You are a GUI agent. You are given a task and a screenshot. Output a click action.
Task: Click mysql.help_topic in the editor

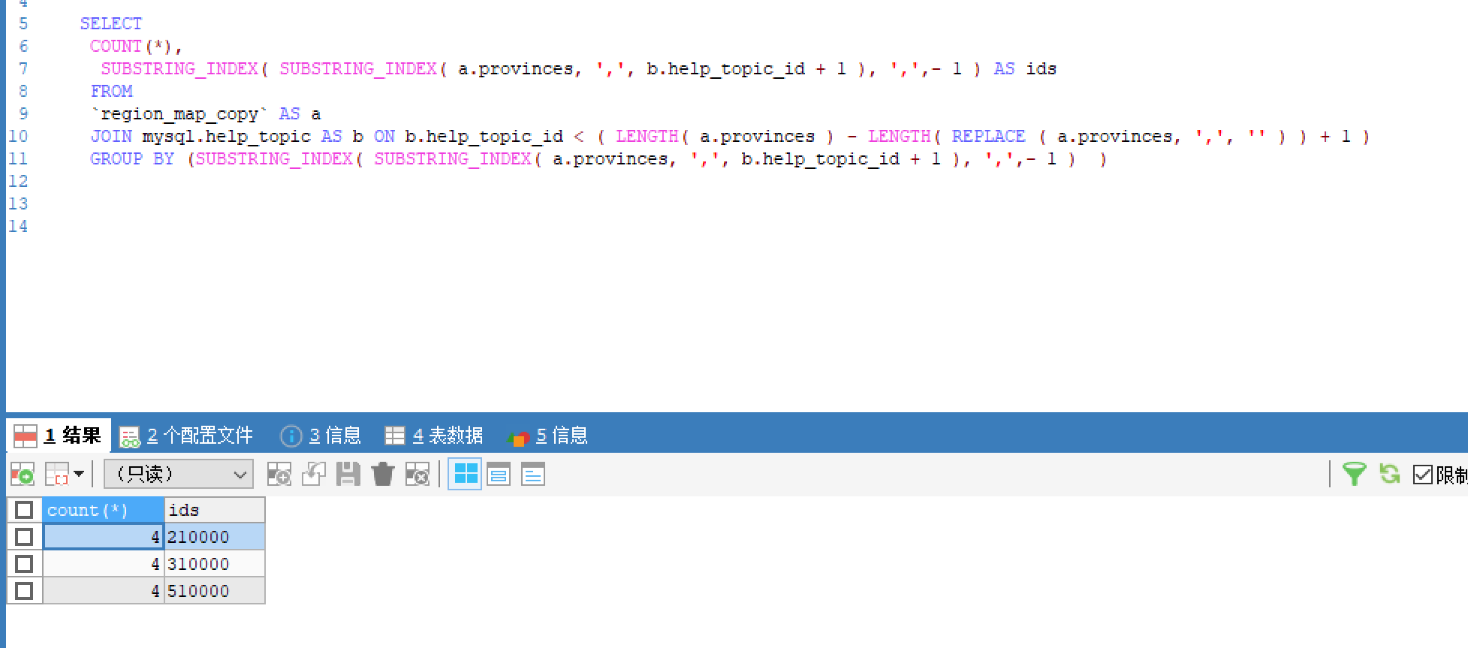[x=227, y=137]
